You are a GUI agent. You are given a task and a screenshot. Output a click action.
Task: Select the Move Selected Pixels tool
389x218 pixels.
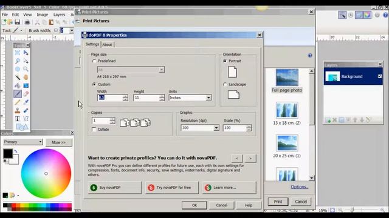(x=26, y=53)
